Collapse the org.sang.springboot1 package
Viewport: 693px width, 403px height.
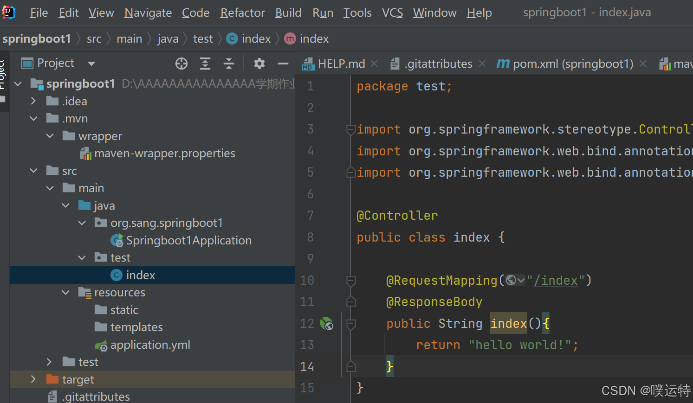click(82, 223)
